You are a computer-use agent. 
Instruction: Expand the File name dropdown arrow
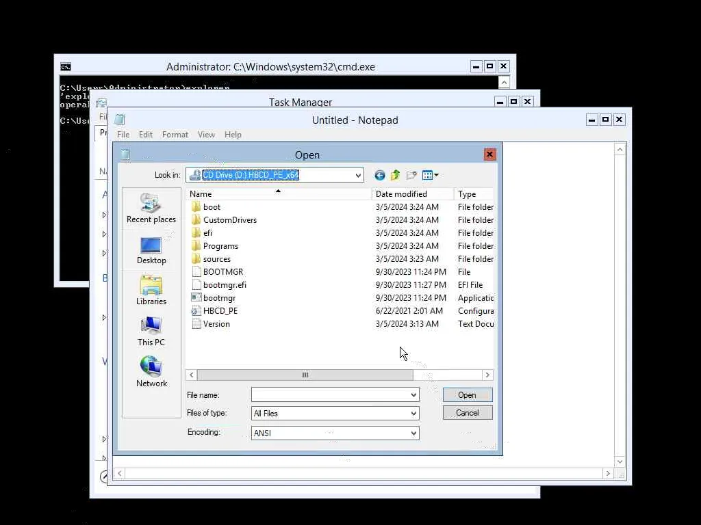(x=413, y=395)
